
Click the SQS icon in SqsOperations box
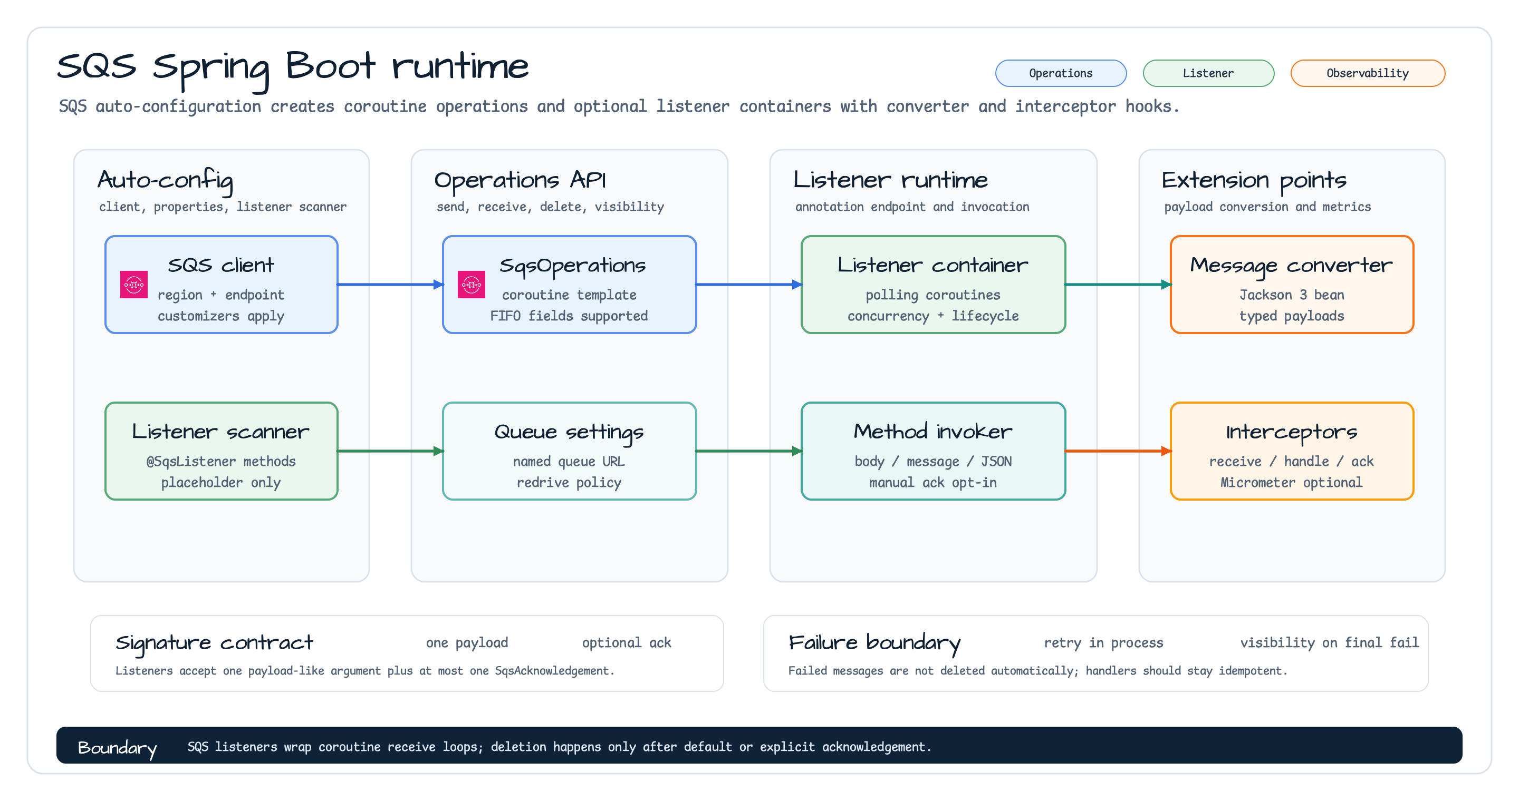471,285
